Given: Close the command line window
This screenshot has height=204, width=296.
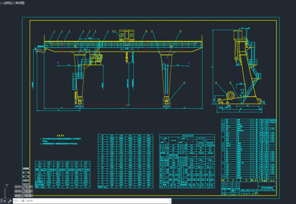Looking at the screenshot, I should pyautogui.click(x=5, y=201).
